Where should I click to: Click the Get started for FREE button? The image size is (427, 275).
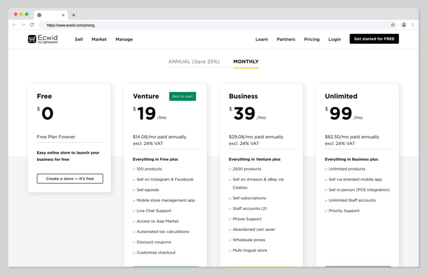[x=374, y=39]
